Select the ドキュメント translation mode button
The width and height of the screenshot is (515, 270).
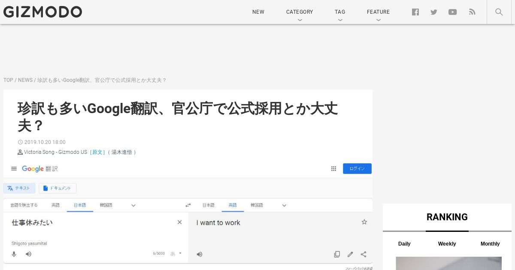tap(58, 188)
